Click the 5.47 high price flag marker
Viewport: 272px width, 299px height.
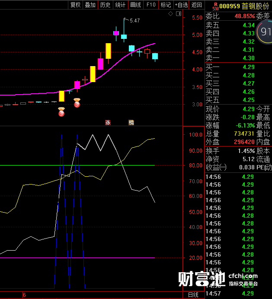click(132, 20)
